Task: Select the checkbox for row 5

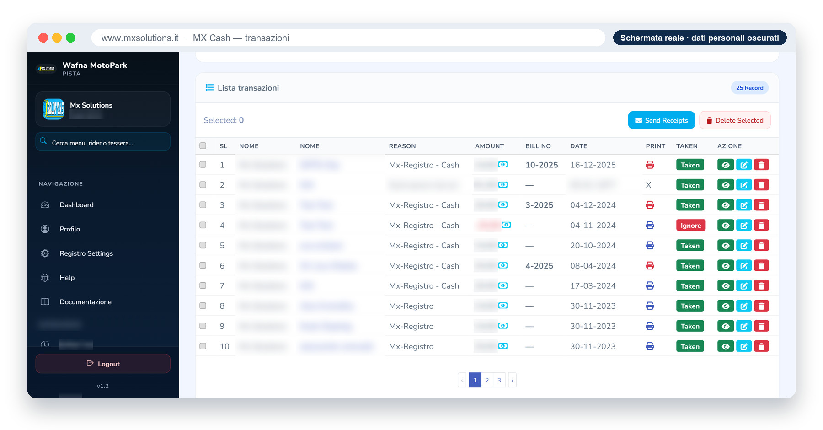Action: (203, 245)
